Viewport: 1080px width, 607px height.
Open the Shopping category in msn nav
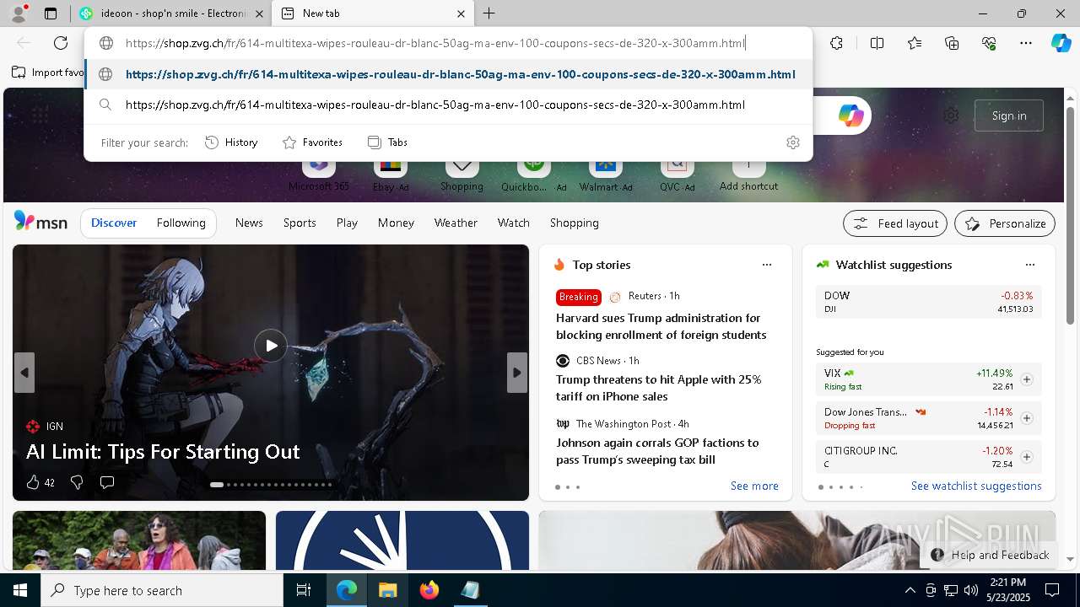tap(574, 223)
